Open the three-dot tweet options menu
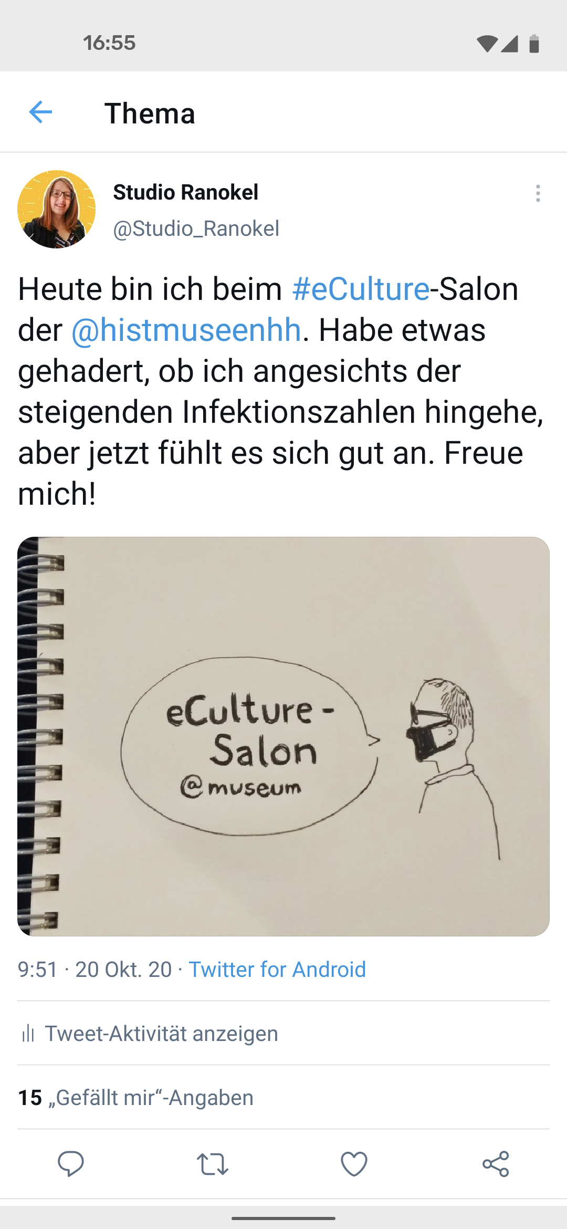567x1229 pixels. pyautogui.click(x=538, y=193)
